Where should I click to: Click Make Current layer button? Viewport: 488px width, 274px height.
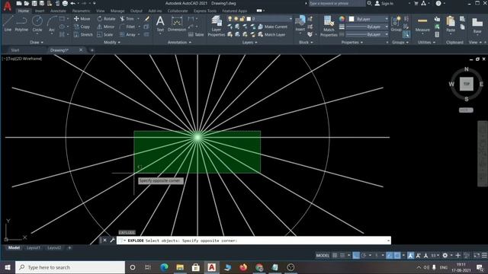[x=273, y=27]
